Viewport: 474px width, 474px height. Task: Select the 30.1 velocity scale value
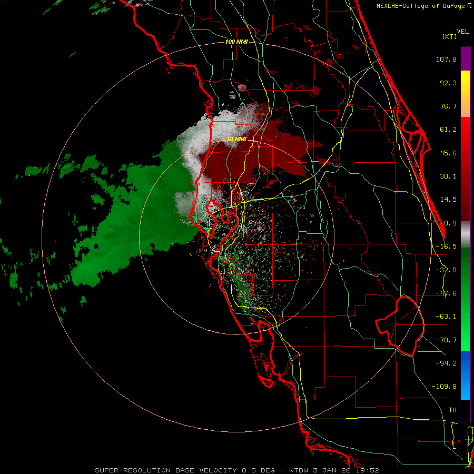click(x=448, y=176)
